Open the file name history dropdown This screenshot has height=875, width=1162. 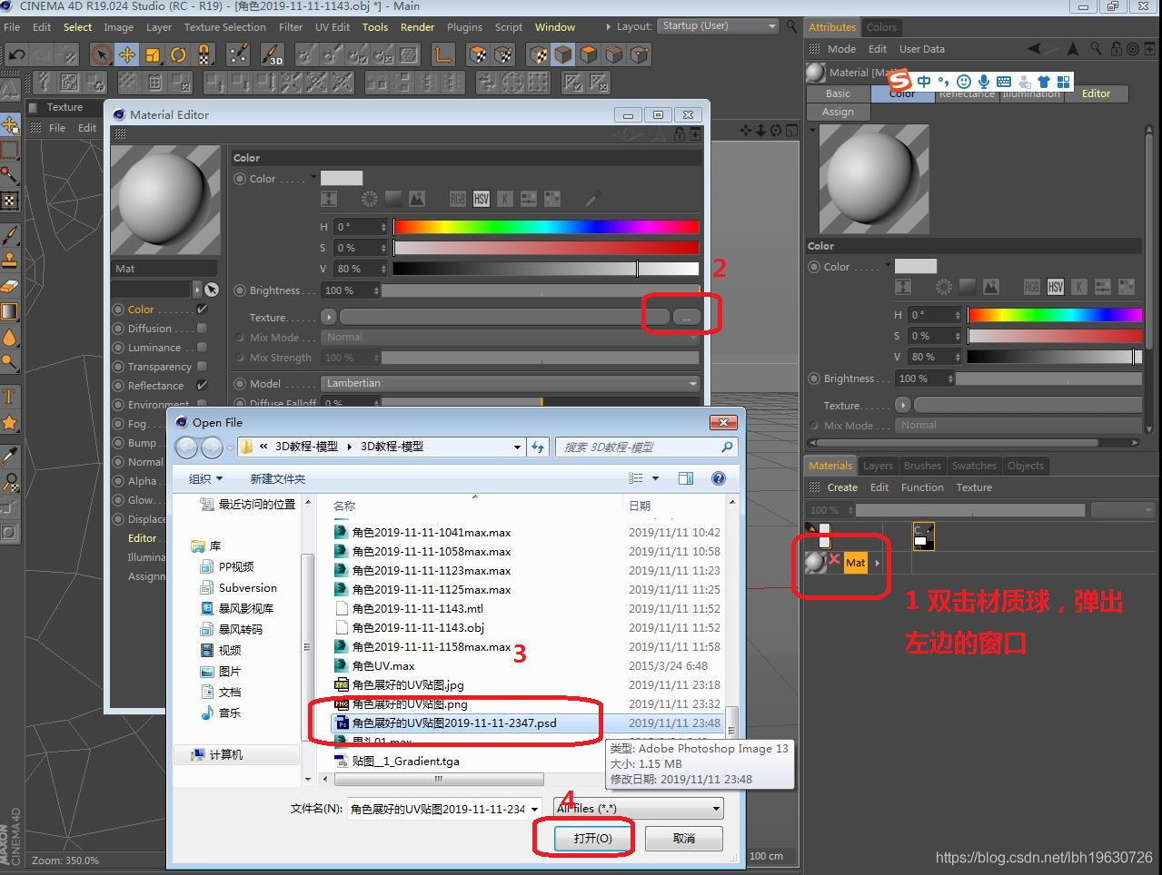point(535,809)
